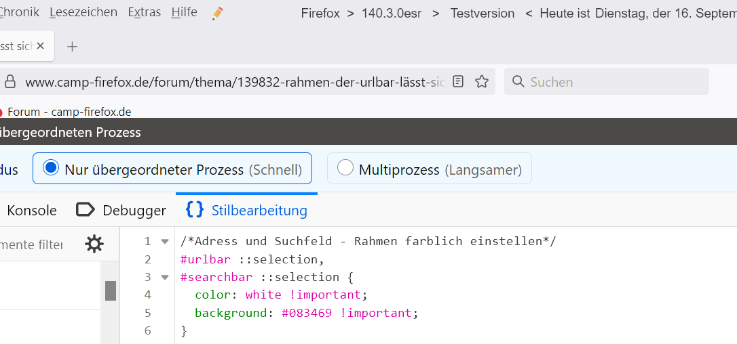Open style editor settings gear

(94, 244)
